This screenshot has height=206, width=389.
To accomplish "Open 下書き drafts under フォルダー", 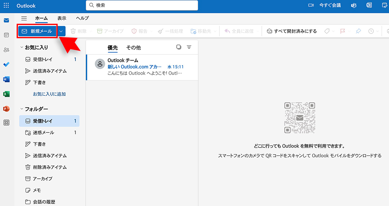I will pyautogui.click(x=49, y=144).
